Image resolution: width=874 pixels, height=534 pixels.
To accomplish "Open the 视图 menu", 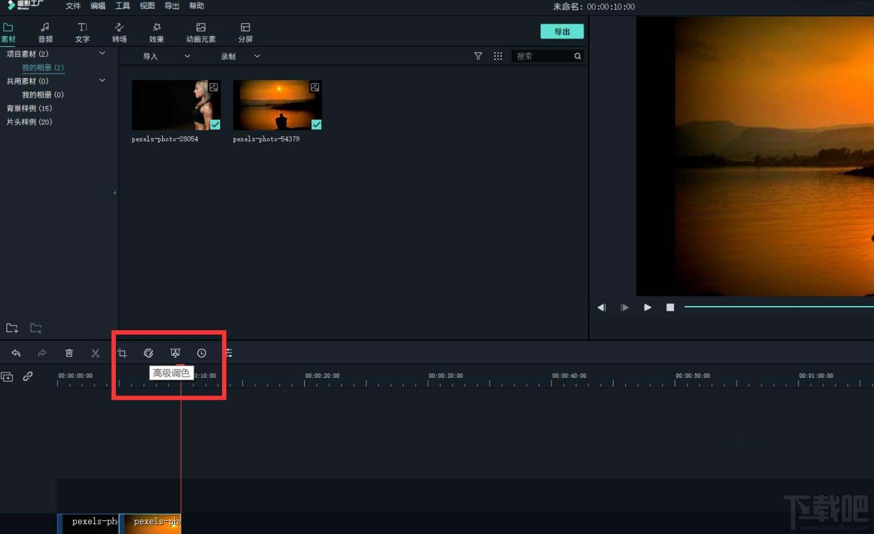I will click(x=147, y=6).
